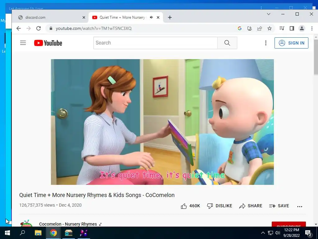
Task: Click the install app icon in address bar
Action: [249, 28]
